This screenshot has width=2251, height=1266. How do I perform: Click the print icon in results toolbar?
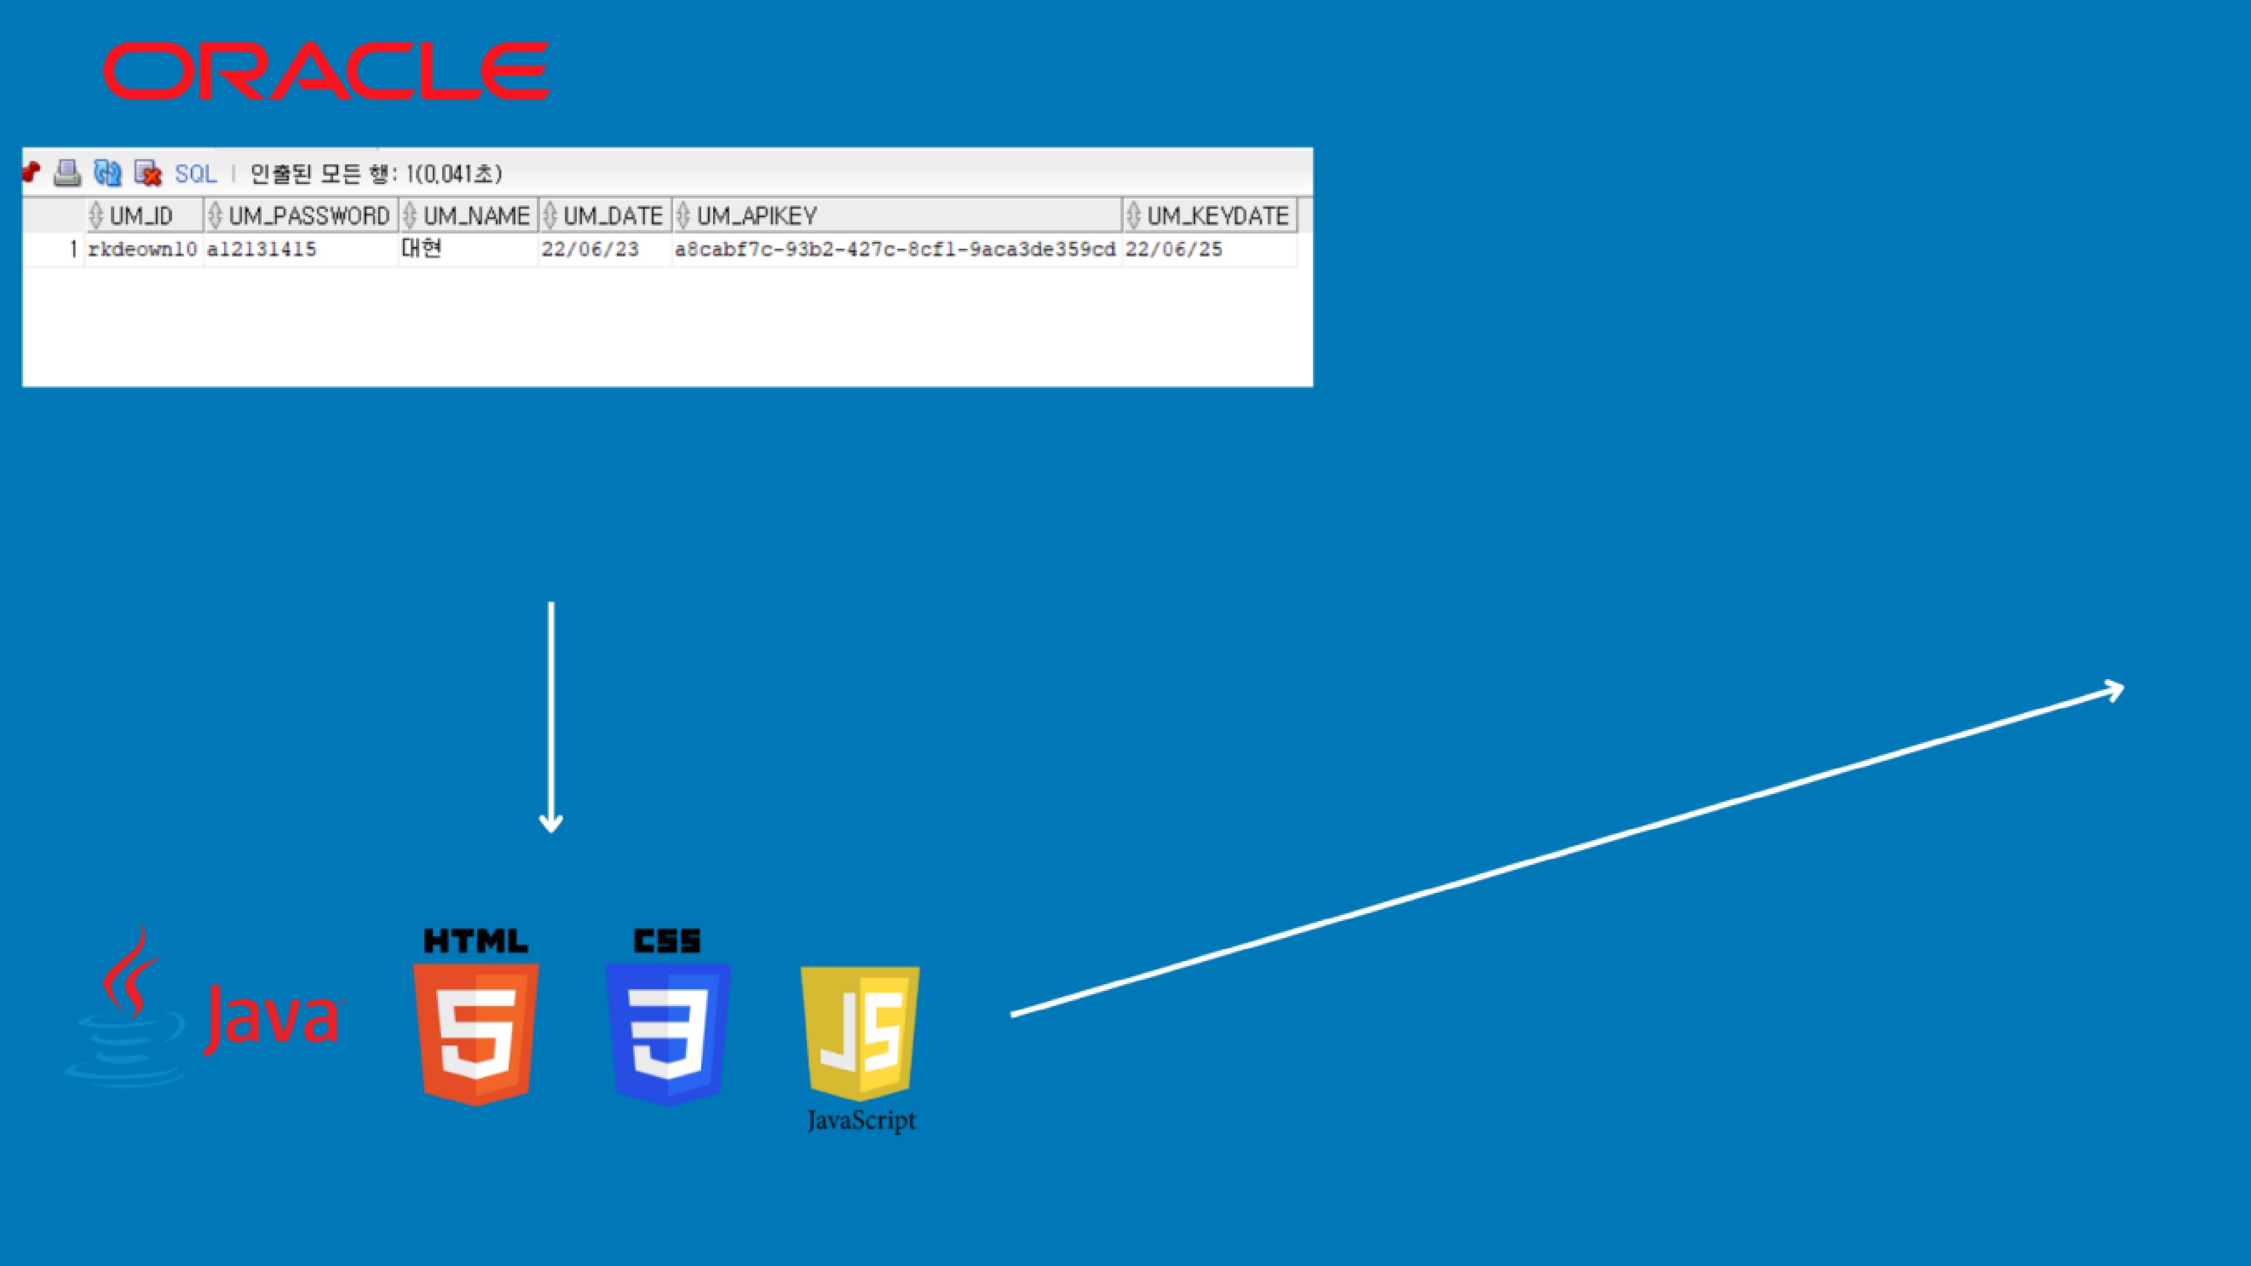(x=68, y=173)
